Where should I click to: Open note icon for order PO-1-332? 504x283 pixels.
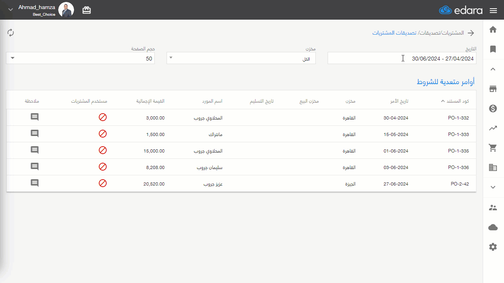[35, 117]
